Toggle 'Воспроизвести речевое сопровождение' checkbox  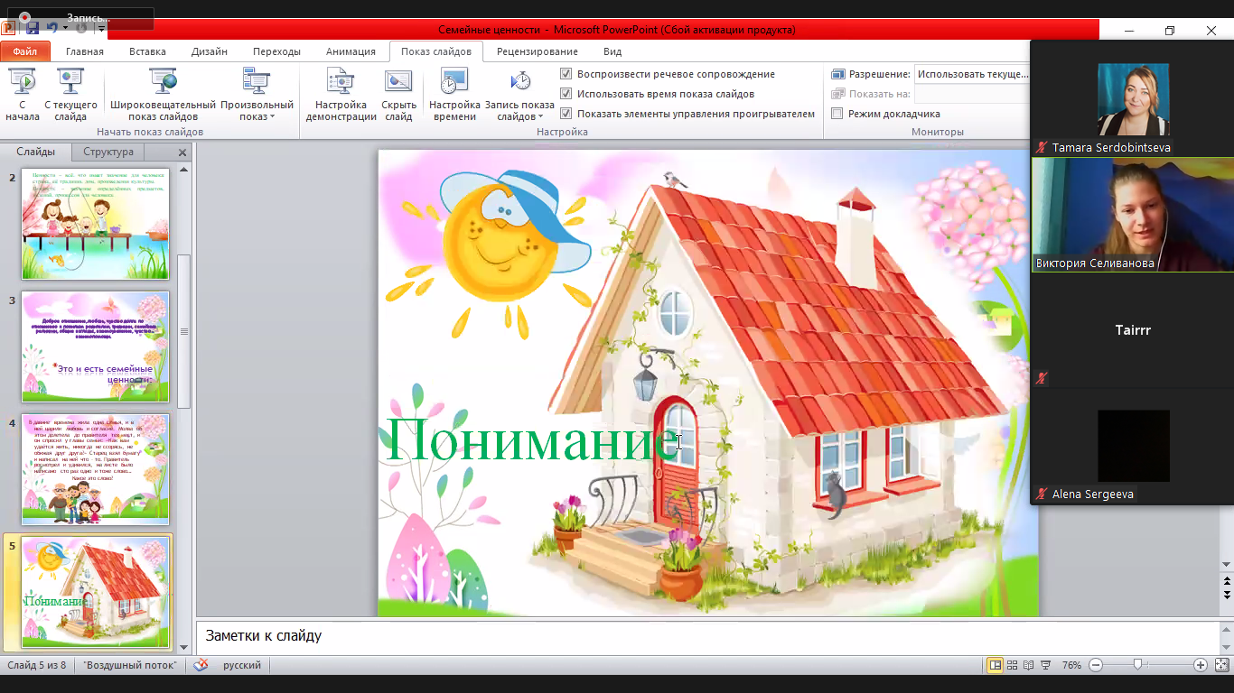(x=566, y=74)
